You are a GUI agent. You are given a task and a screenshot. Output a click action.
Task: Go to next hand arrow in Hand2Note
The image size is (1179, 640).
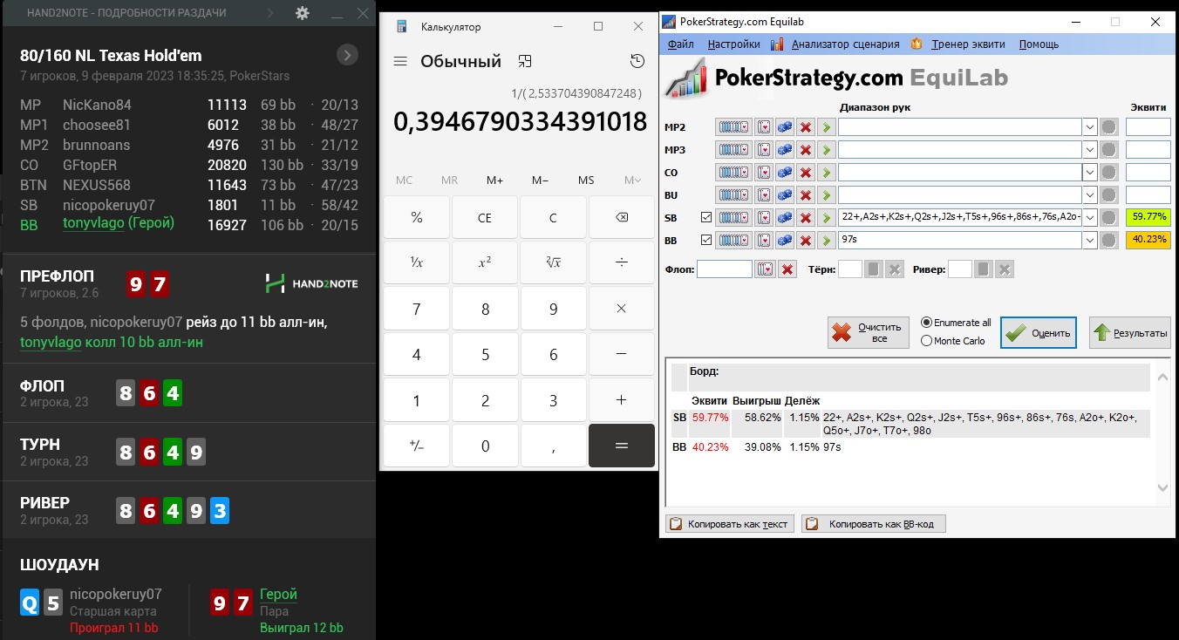tap(270, 13)
